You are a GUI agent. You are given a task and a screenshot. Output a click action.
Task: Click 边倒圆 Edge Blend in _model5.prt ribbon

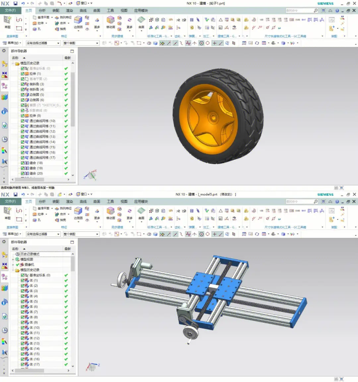(x=78, y=213)
